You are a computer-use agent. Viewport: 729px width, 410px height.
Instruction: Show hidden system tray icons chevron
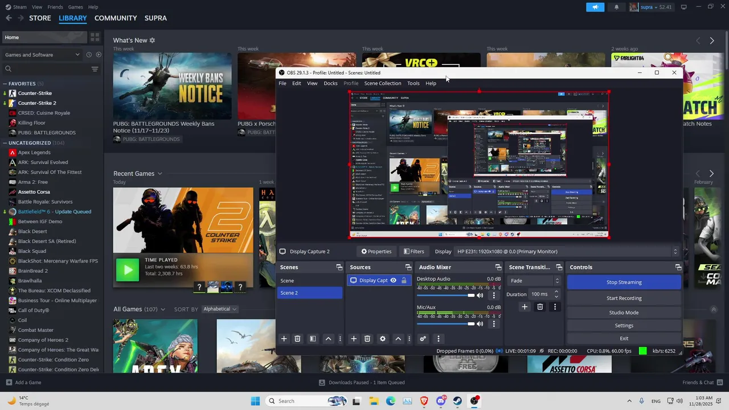click(x=629, y=401)
